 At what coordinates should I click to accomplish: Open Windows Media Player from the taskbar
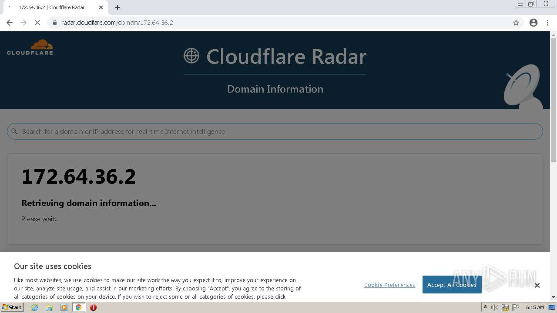[64, 307]
